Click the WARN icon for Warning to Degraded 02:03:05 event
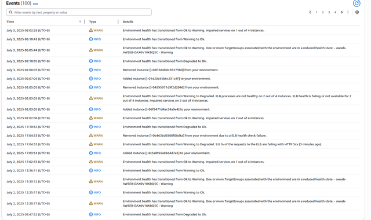The height and width of the screenshot is (220, 371). [x=91, y=98]
